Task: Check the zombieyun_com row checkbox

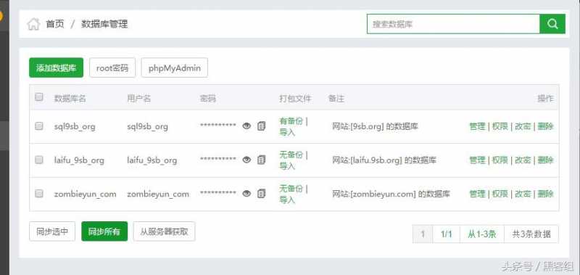Action: 39,194
